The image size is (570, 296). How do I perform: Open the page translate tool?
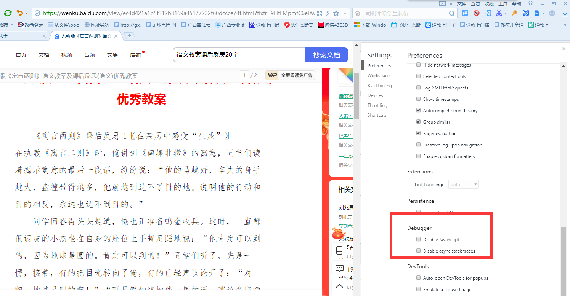pyautogui.click(x=465, y=13)
